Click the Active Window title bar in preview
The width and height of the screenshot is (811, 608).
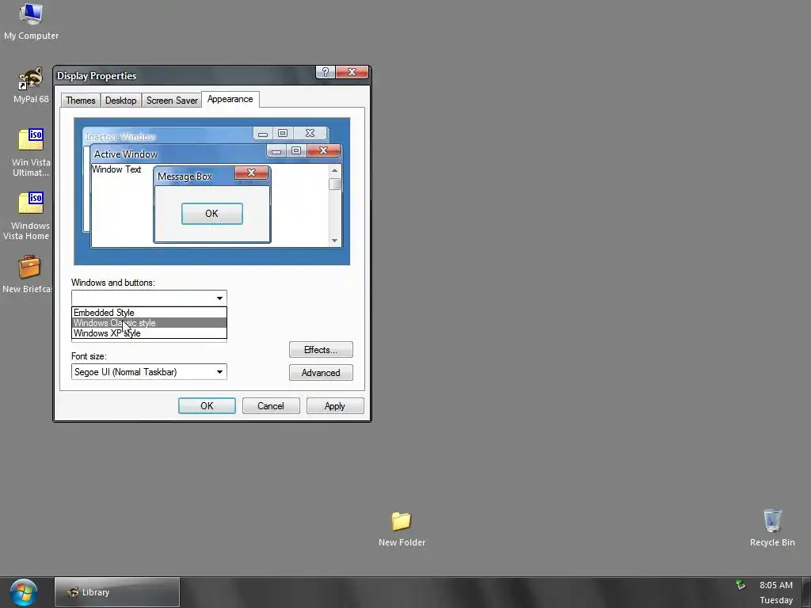(179, 154)
